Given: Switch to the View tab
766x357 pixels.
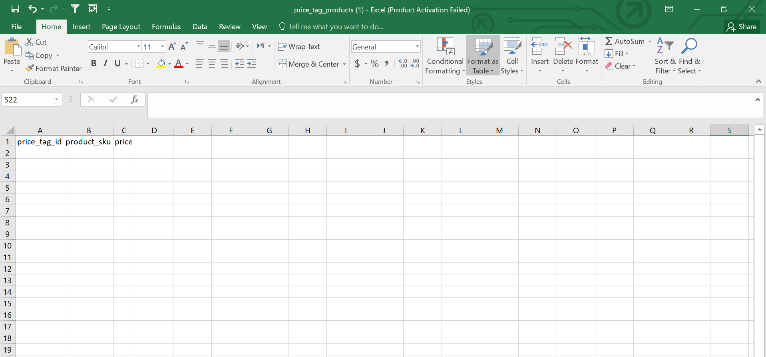Looking at the screenshot, I should [259, 27].
